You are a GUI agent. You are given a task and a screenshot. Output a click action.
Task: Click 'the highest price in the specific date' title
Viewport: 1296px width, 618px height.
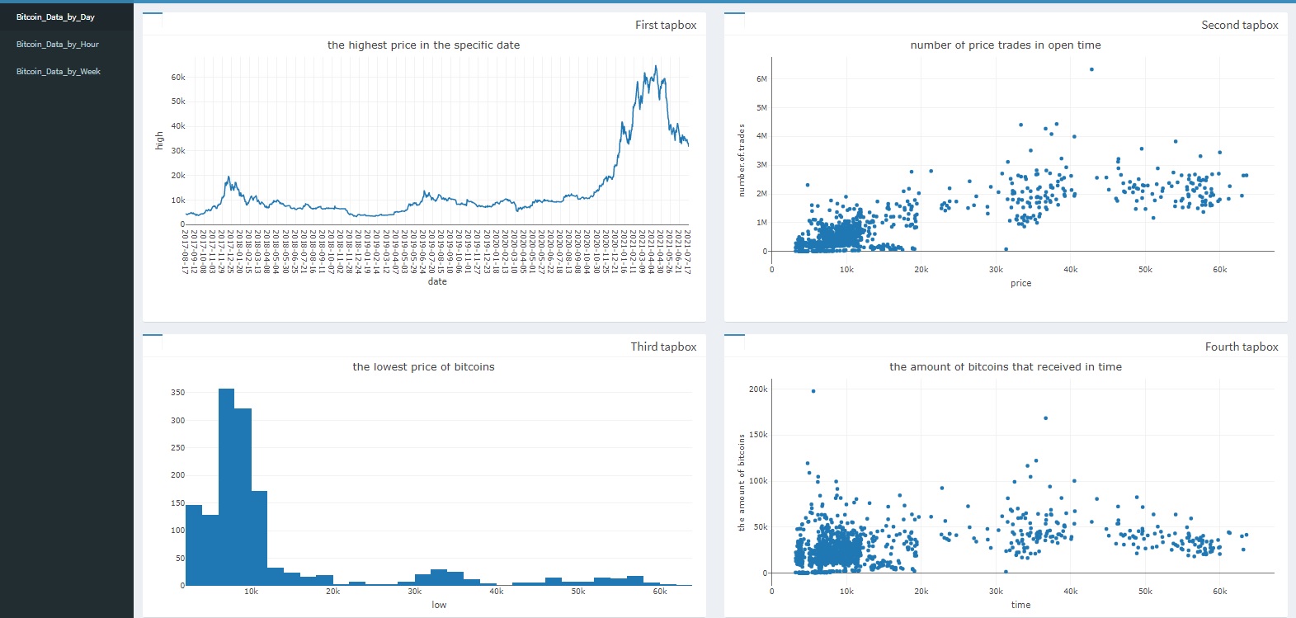pos(423,45)
